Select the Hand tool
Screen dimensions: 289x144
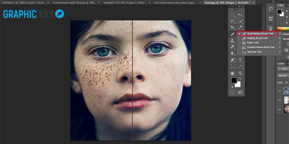232,73
